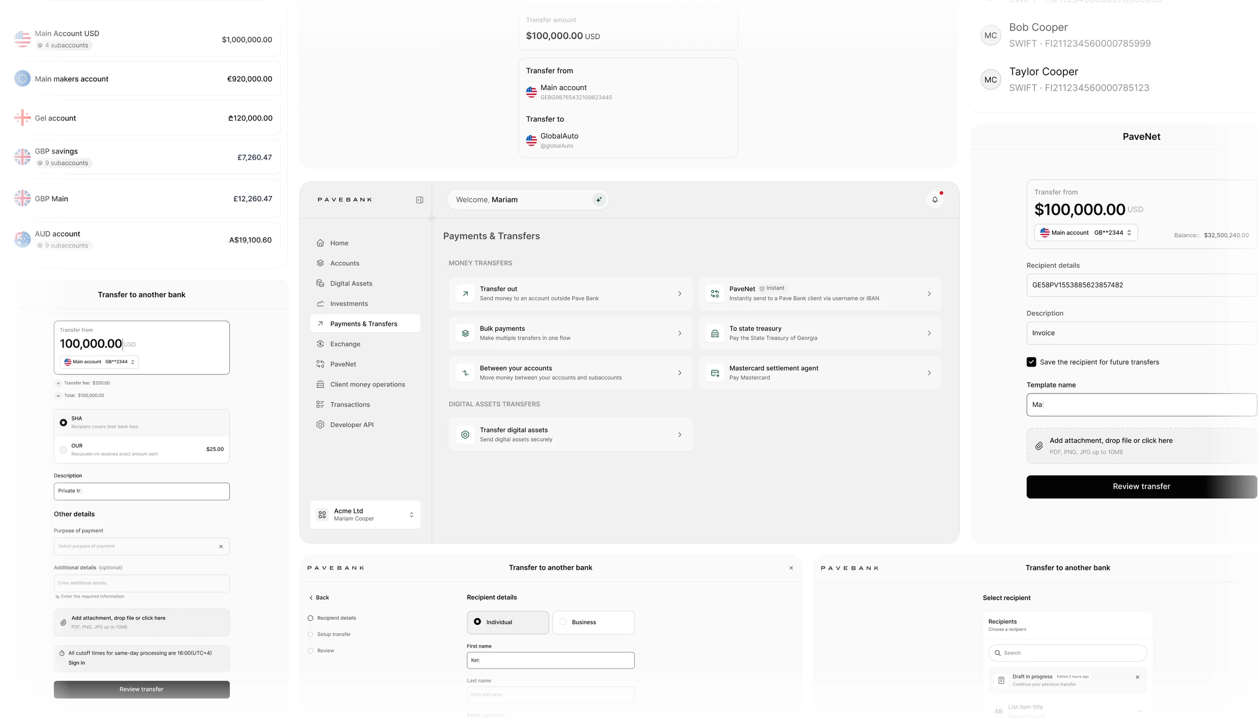Click the Mastercard settlement agent card icon
1259x725 pixels.
(x=715, y=373)
